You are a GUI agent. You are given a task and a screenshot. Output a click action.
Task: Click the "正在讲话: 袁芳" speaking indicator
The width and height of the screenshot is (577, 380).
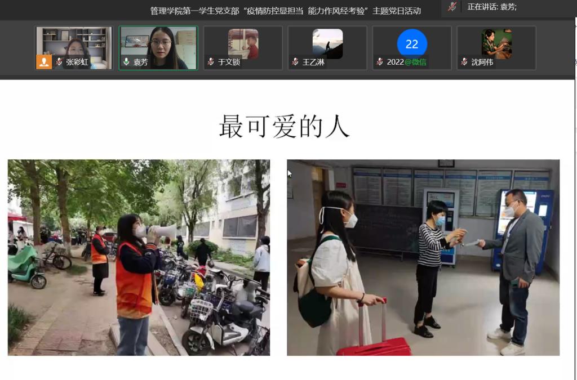point(492,7)
